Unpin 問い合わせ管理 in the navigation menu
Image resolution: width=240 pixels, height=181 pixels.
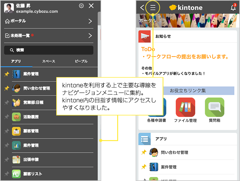[7, 88]
